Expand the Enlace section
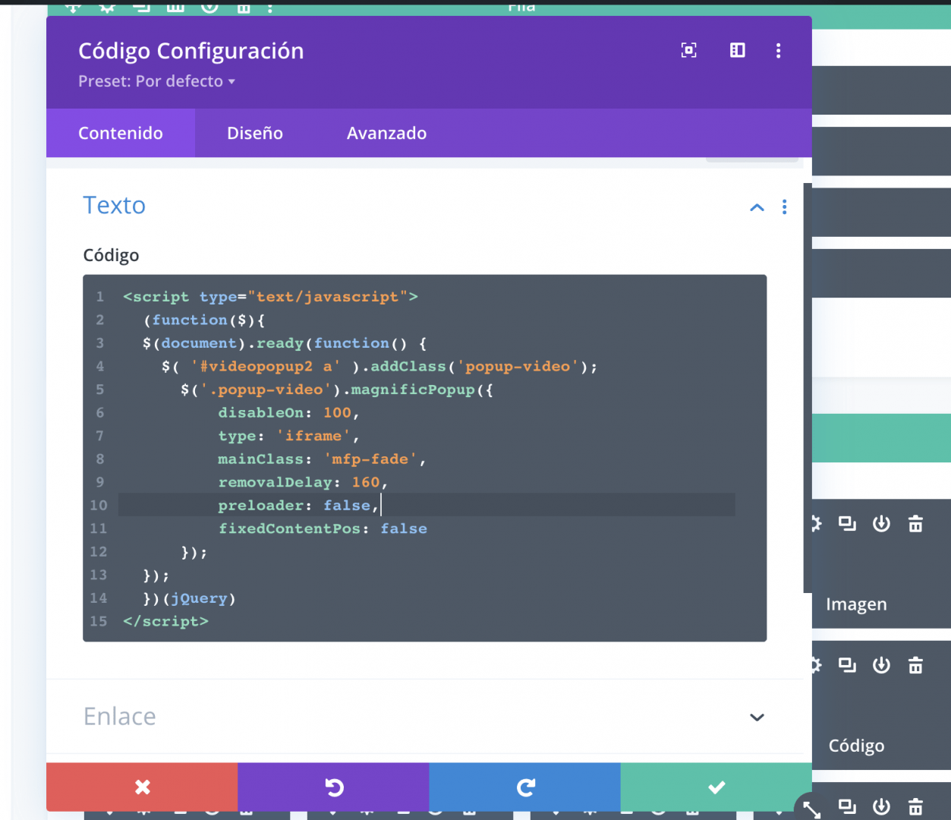 click(757, 717)
